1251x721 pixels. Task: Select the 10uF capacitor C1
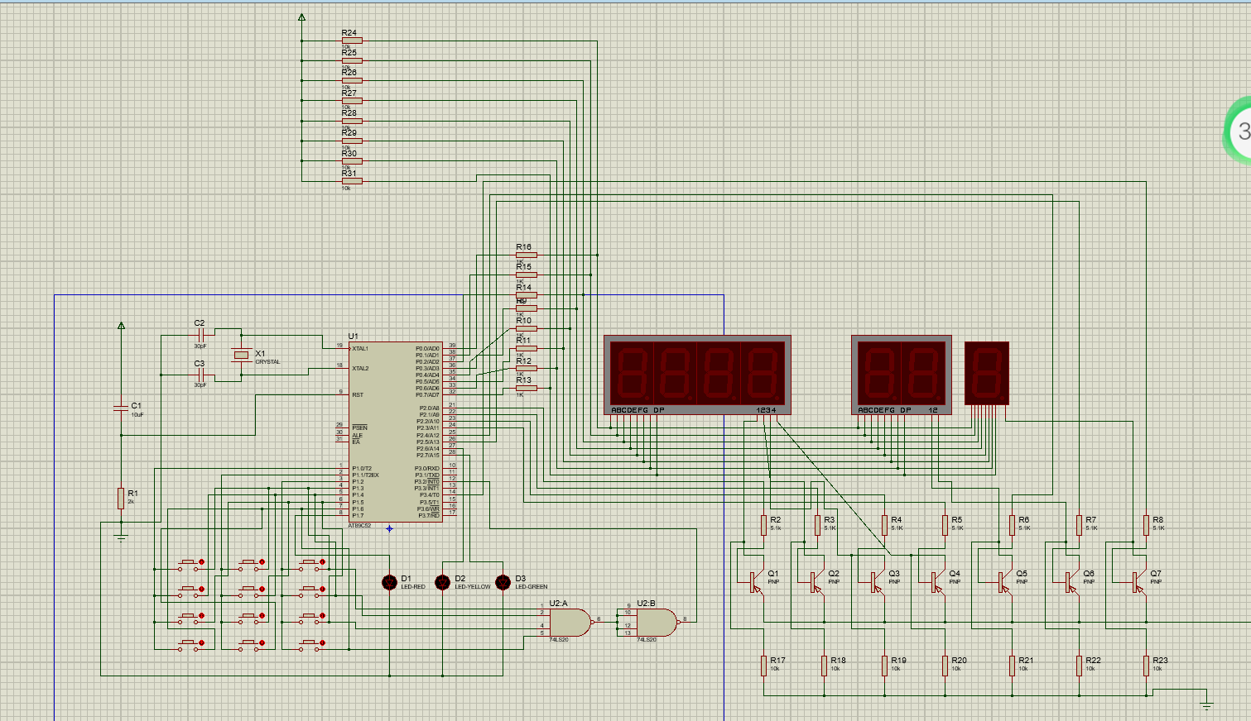(121, 408)
